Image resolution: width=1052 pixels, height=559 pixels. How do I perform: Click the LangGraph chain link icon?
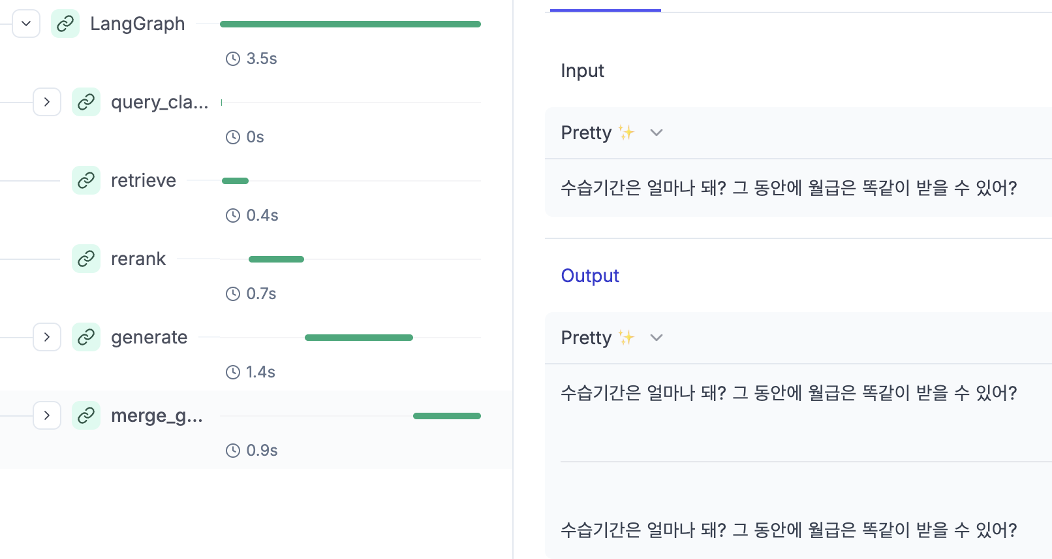click(65, 24)
